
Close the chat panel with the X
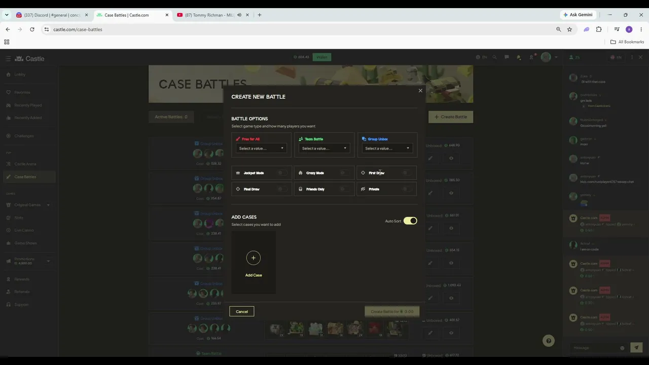coord(640,57)
